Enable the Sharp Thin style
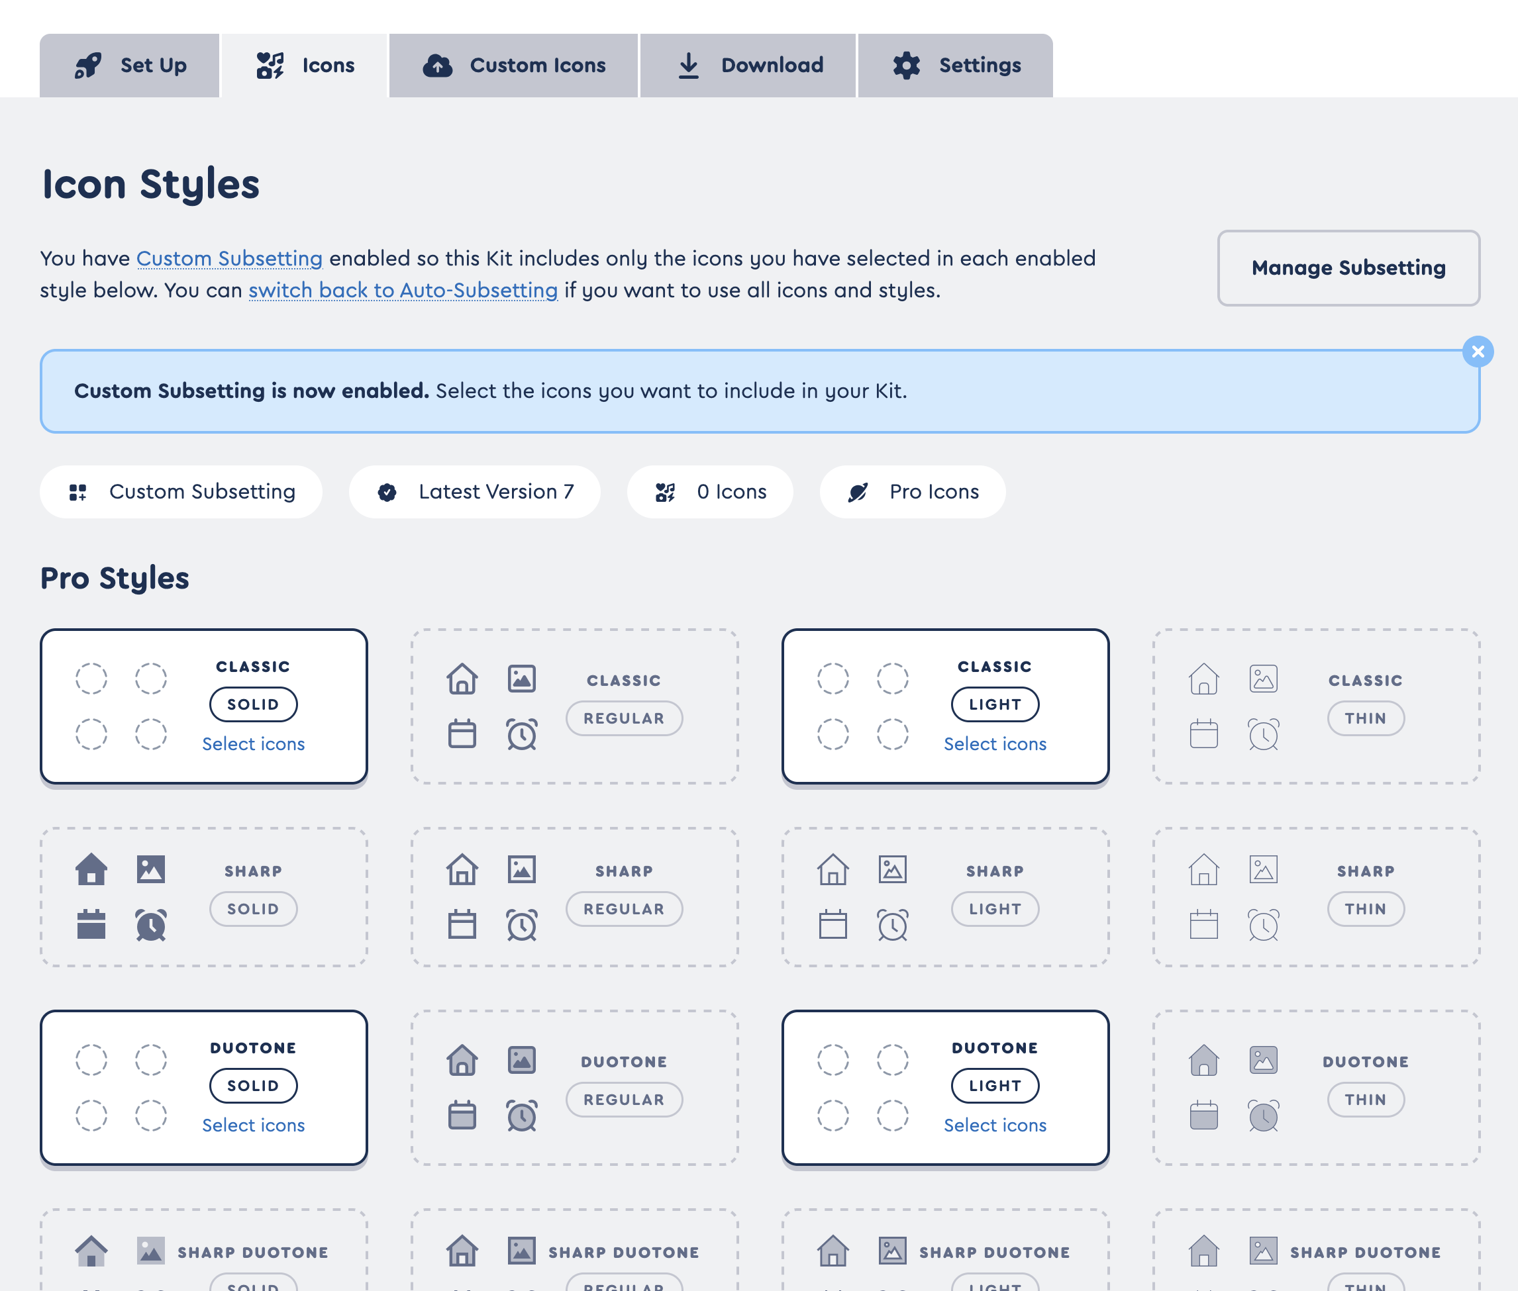 tap(1365, 908)
